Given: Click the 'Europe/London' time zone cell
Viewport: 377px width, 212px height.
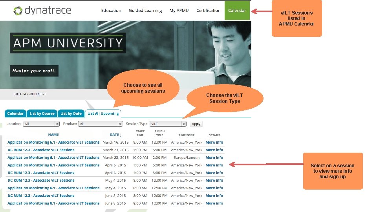Looking at the screenshot, I should (x=187, y=157).
